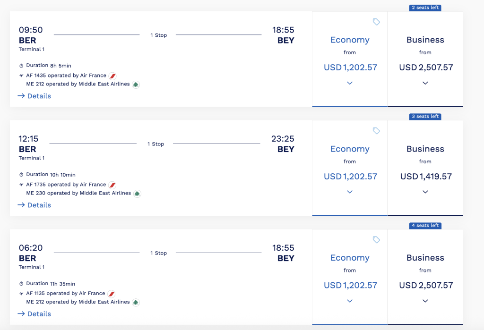Expand Economy fare chevron for 09:50 flight

(x=350, y=83)
